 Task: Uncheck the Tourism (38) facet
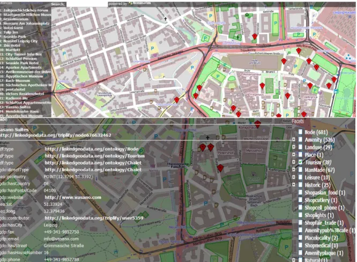coord(300,162)
